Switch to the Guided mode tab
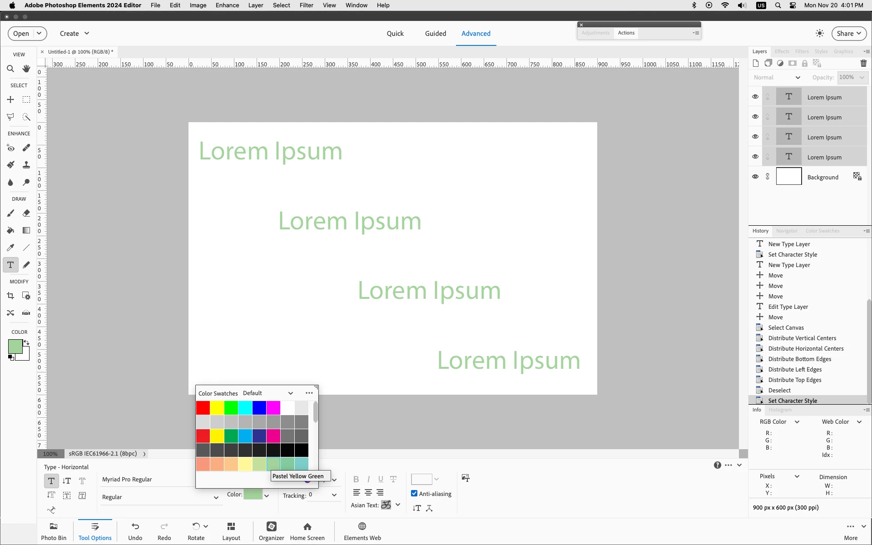 click(435, 34)
